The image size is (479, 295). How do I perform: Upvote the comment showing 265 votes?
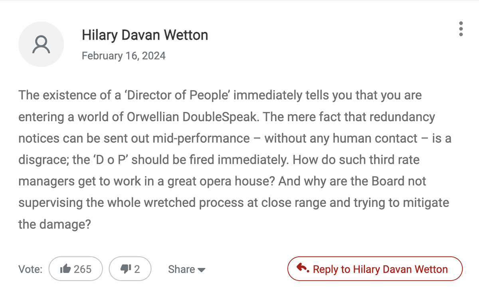pos(76,270)
